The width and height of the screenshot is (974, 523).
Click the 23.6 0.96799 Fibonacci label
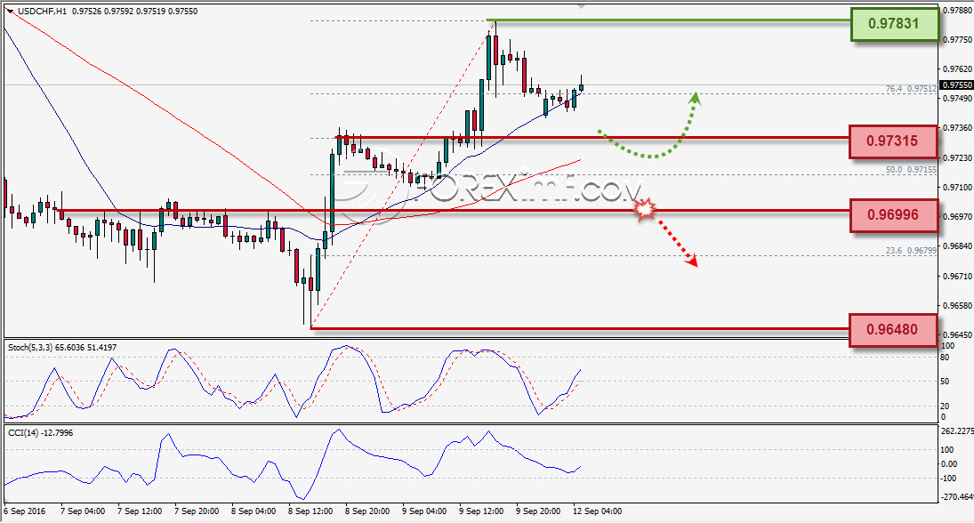(x=911, y=250)
